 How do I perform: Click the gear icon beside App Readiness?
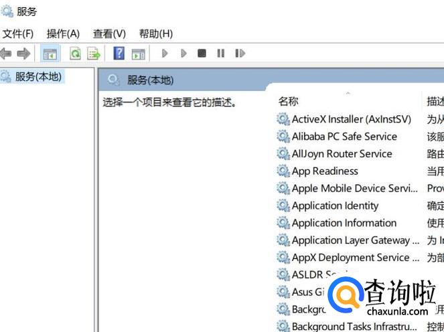[283, 171]
